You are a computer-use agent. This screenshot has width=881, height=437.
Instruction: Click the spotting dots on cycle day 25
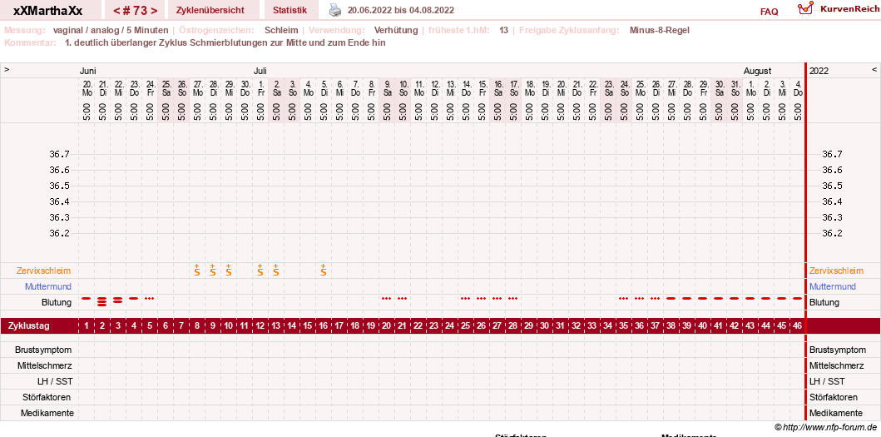tap(465, 298)
